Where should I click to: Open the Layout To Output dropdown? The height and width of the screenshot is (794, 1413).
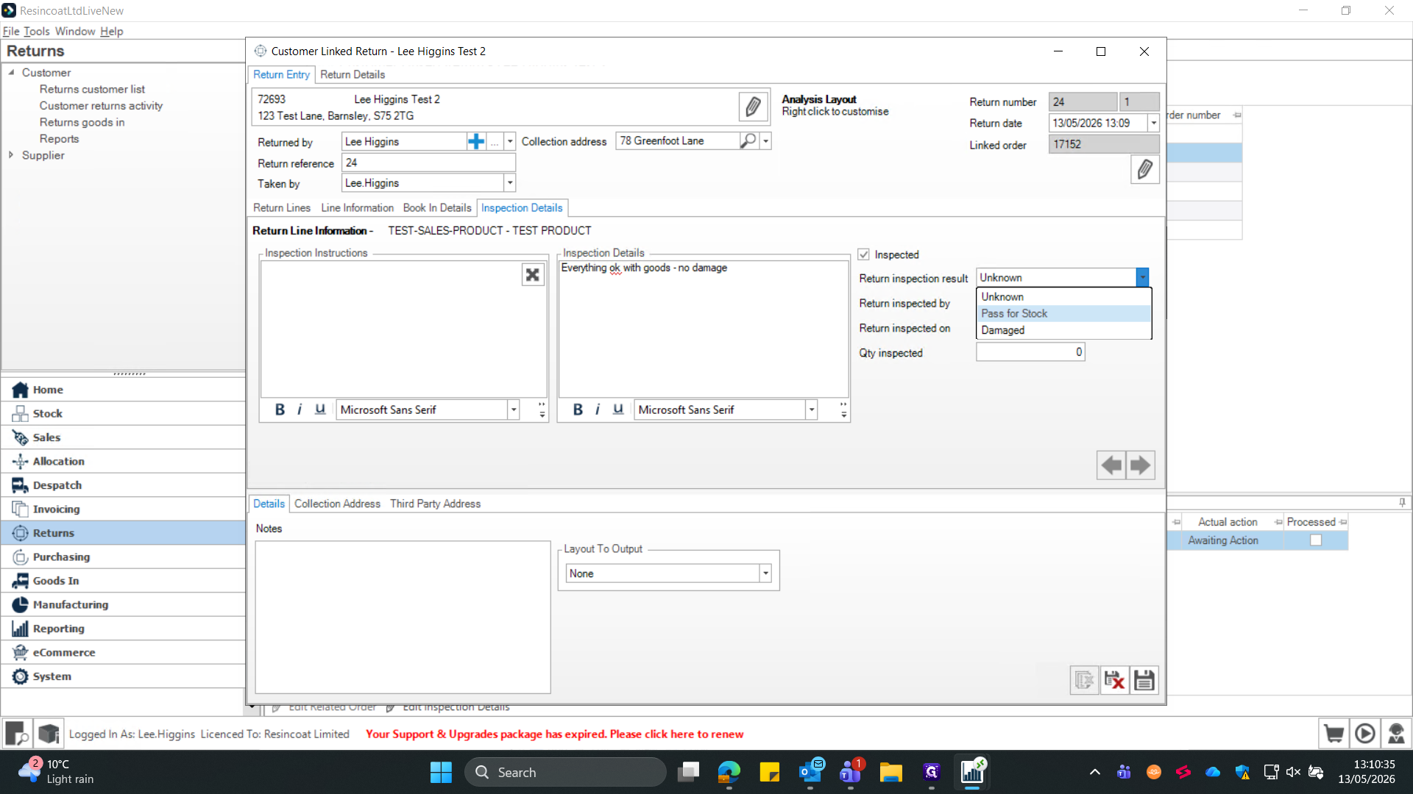click(765, 573)
